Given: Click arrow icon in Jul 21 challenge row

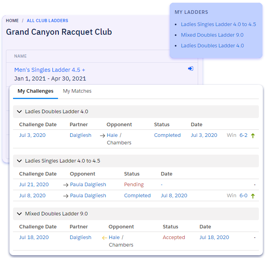Looking at the screenshot, I should pyautogui.click(x=66, y=185).
